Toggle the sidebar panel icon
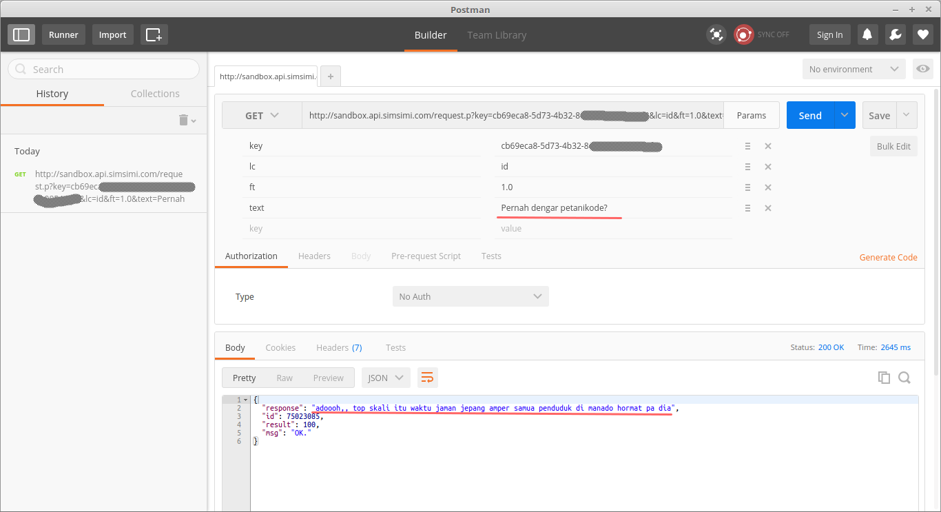Image resolution: width=941 pixels, height=512 pixels. (21, 34)
